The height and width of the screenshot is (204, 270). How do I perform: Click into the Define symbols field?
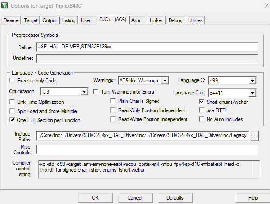coord(147,47)
